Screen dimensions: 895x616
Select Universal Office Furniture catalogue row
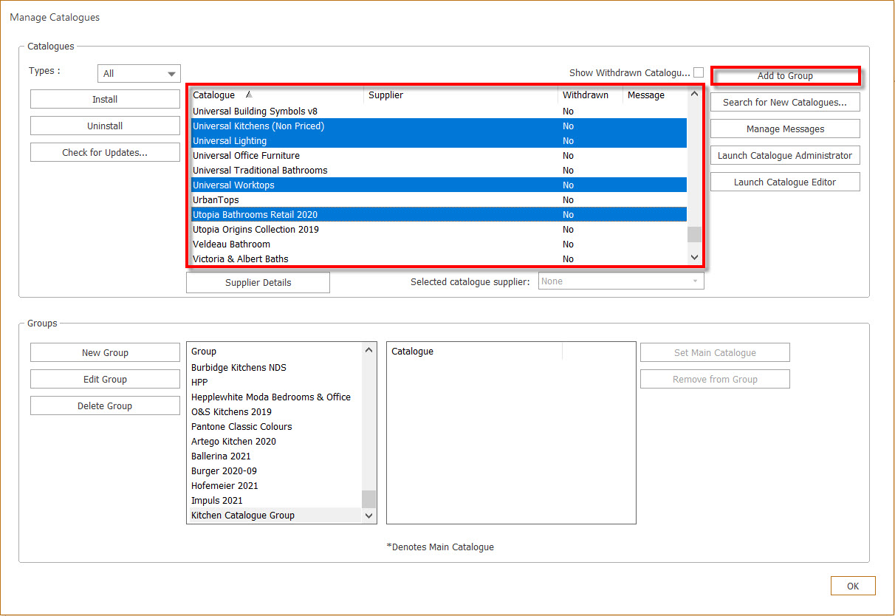tap(246, 156)
